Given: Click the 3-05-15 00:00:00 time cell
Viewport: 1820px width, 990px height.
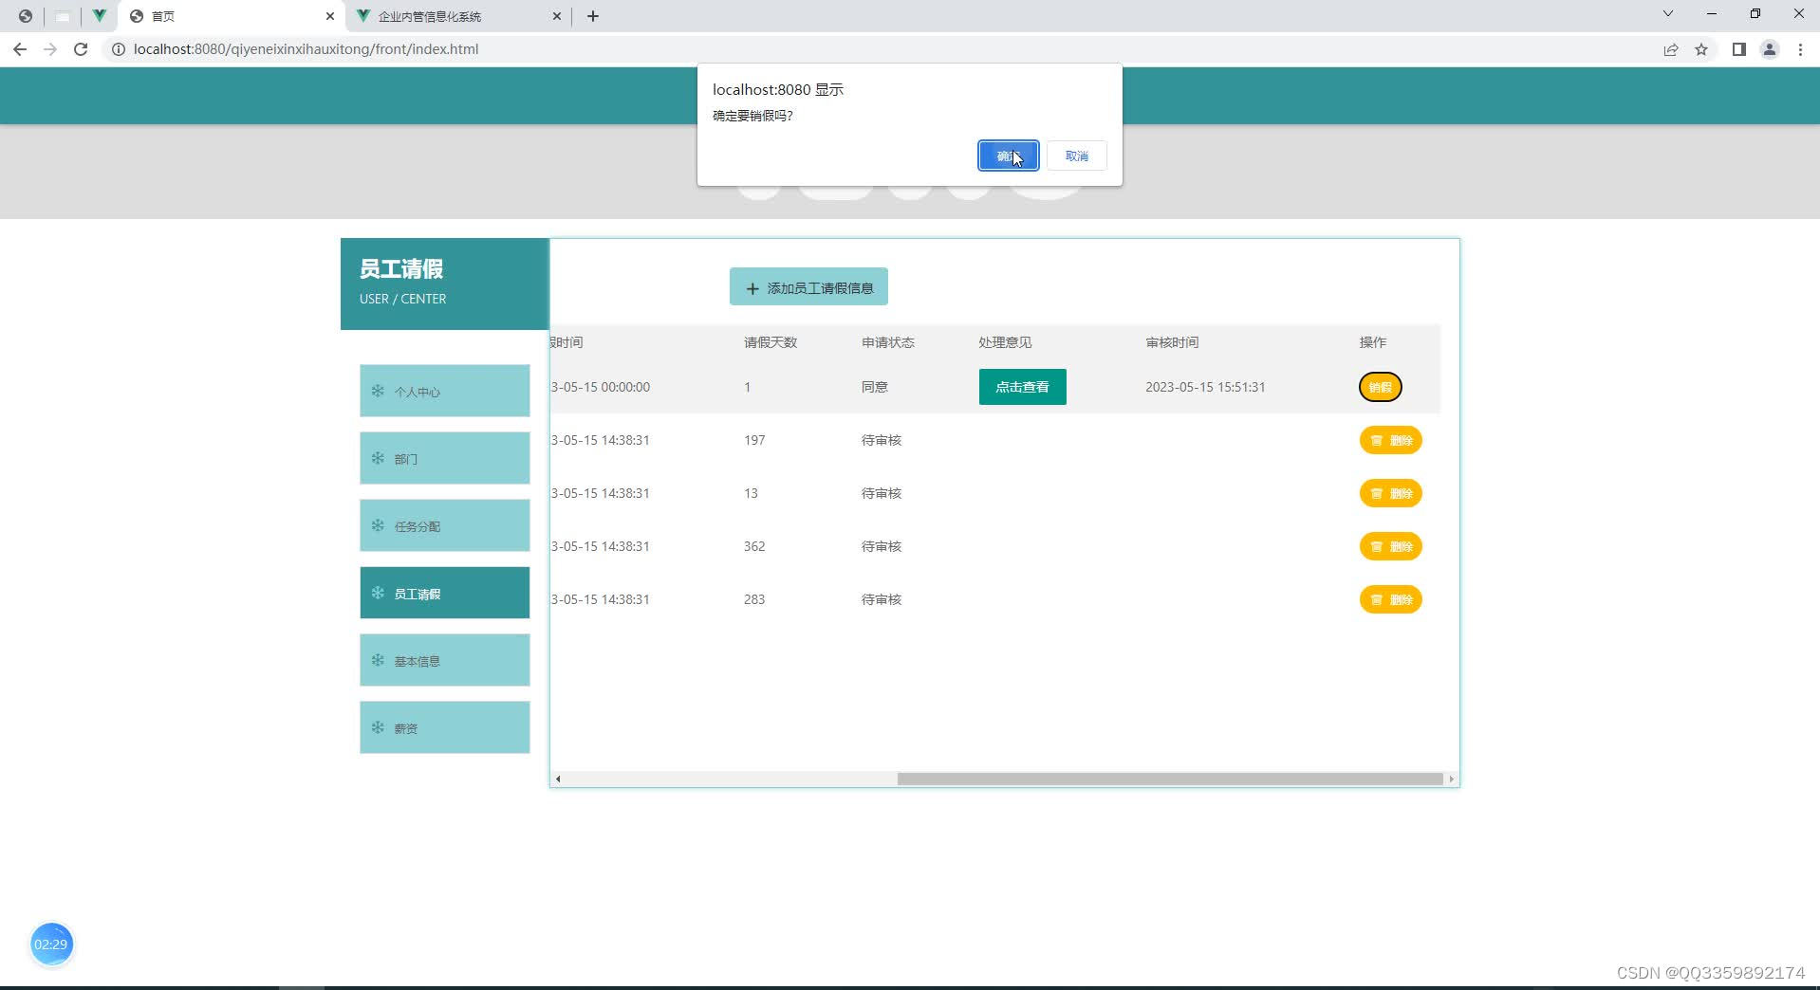Looking at the screenshot, I should 601,387.
